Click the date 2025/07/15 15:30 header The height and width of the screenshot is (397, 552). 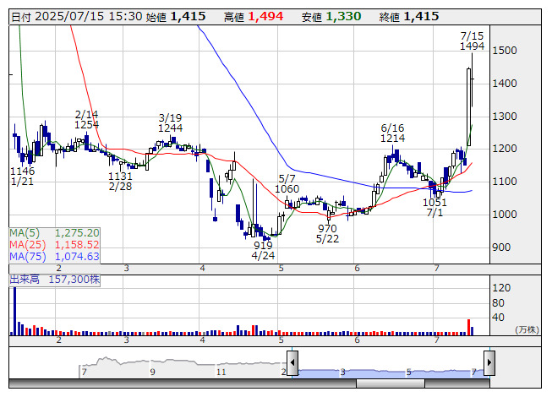click(x=77, y=17)
